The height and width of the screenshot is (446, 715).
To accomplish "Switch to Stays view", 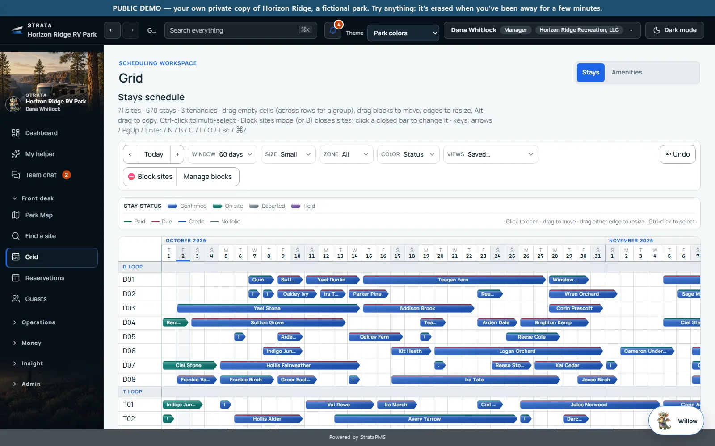I will 590,72.
